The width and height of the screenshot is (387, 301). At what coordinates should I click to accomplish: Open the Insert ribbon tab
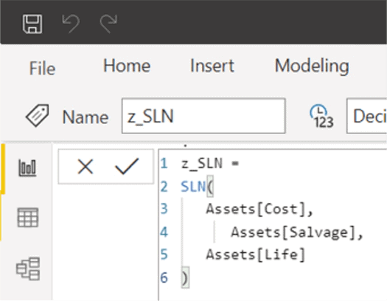point(212,66)
